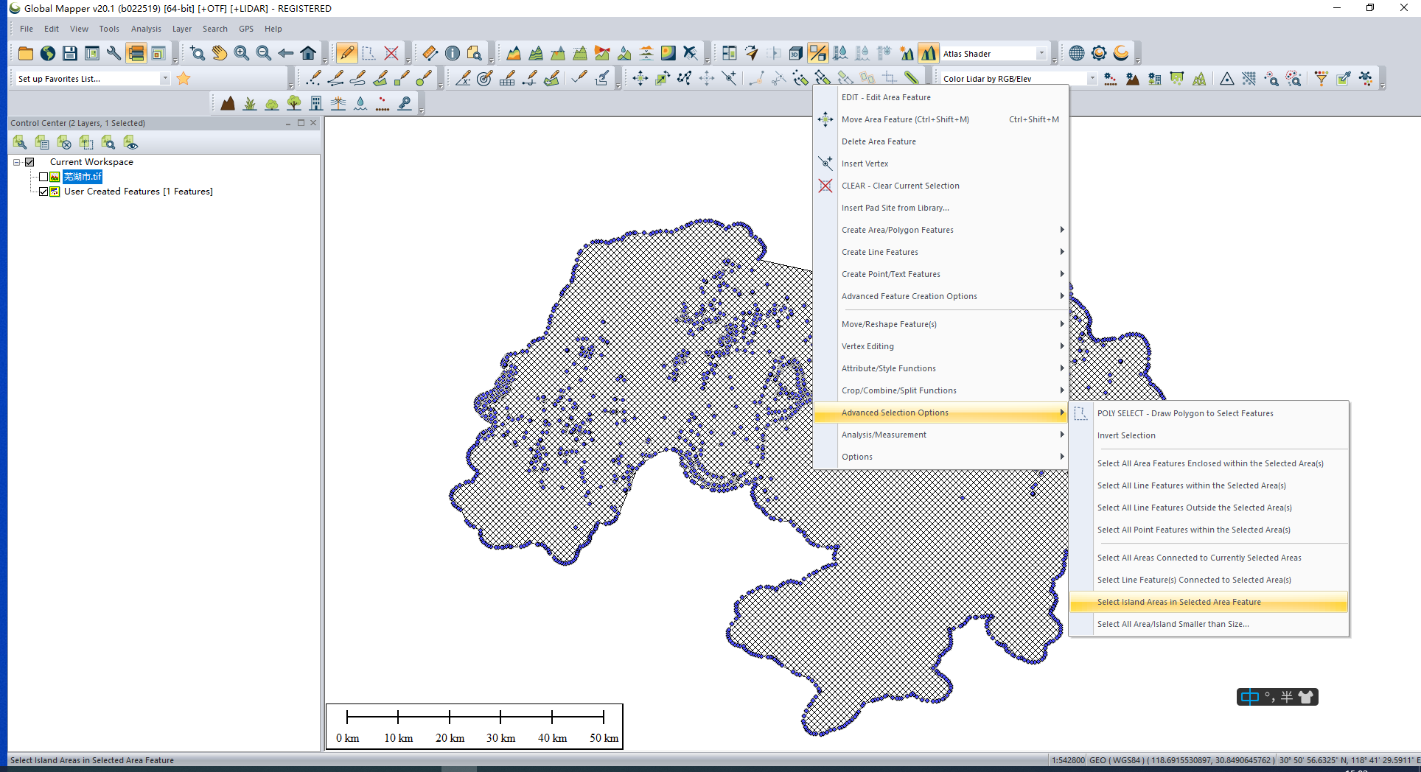Click the 3D View cube icon
Viewport: 1421px width, 772px height.
[796, 53]
